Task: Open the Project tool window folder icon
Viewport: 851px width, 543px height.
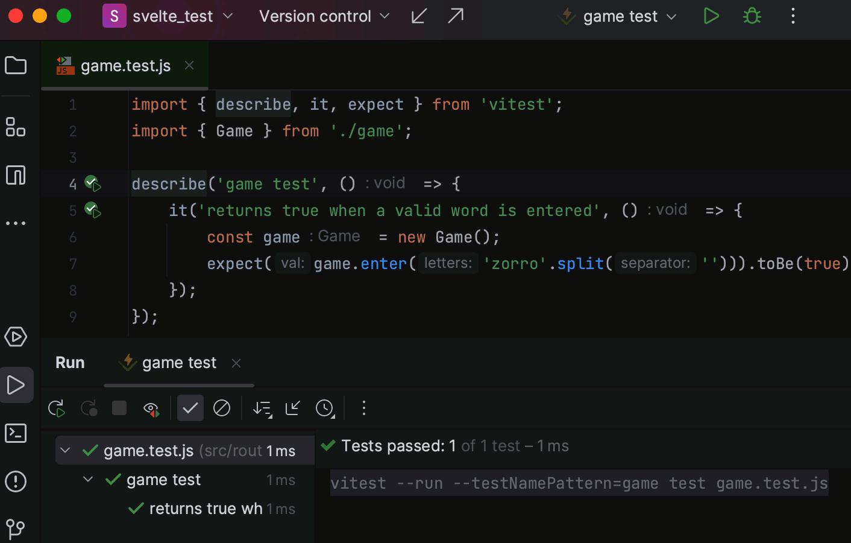Action: pyautogui.click(x=16, y=65)
